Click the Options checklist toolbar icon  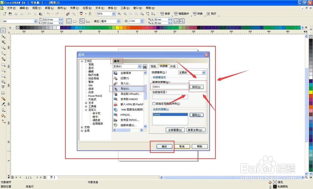[90, 14]
